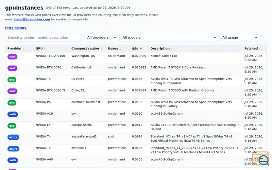272x170 pixels.
Task: Click the spot usage cell
Action: (x=111, y=136)
